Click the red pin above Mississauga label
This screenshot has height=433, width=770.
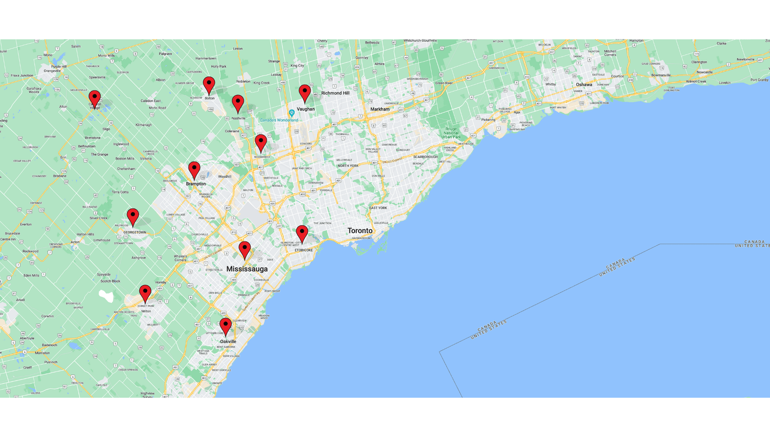244,249
